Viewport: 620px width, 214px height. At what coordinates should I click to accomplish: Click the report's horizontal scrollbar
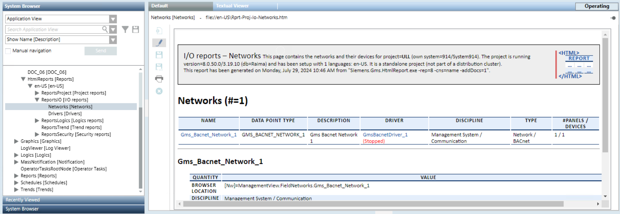373,204
